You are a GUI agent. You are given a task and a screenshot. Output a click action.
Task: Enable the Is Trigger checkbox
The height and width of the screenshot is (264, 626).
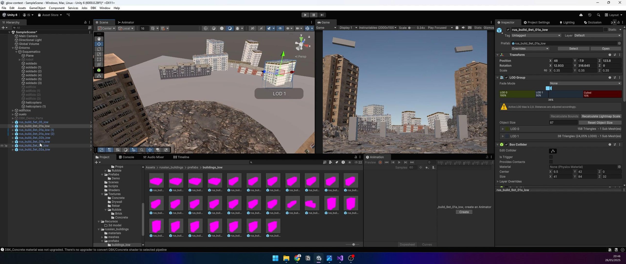pos(551,157)
